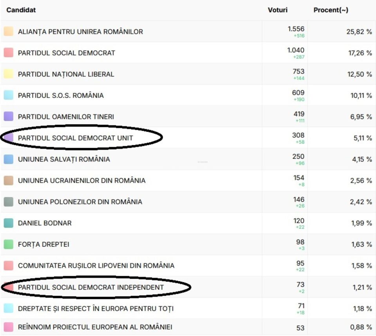This screenshot has width=376, height=336.
Task: Click the 308 vote count
Action: click(298, 136)
